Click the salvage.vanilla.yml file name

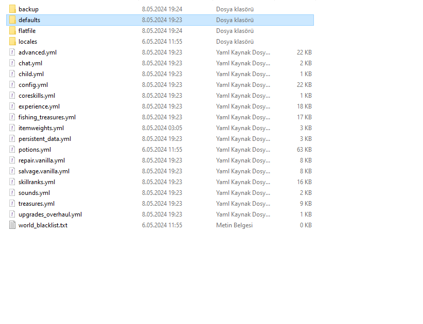coord(44,171)
